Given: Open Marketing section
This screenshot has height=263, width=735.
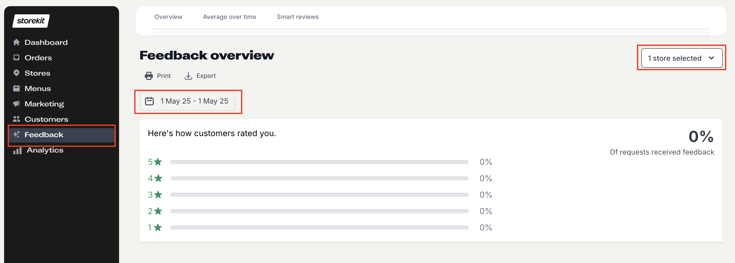Looking at the screenshot, I should pos(44,104).
